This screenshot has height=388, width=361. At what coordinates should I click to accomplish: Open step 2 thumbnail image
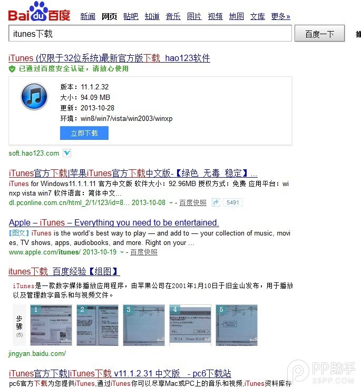tap(97, 325)
